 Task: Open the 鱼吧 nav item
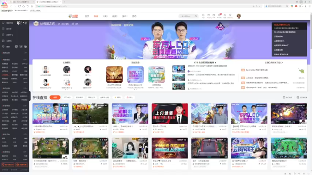pyautogui.click(x=134, y=16)
